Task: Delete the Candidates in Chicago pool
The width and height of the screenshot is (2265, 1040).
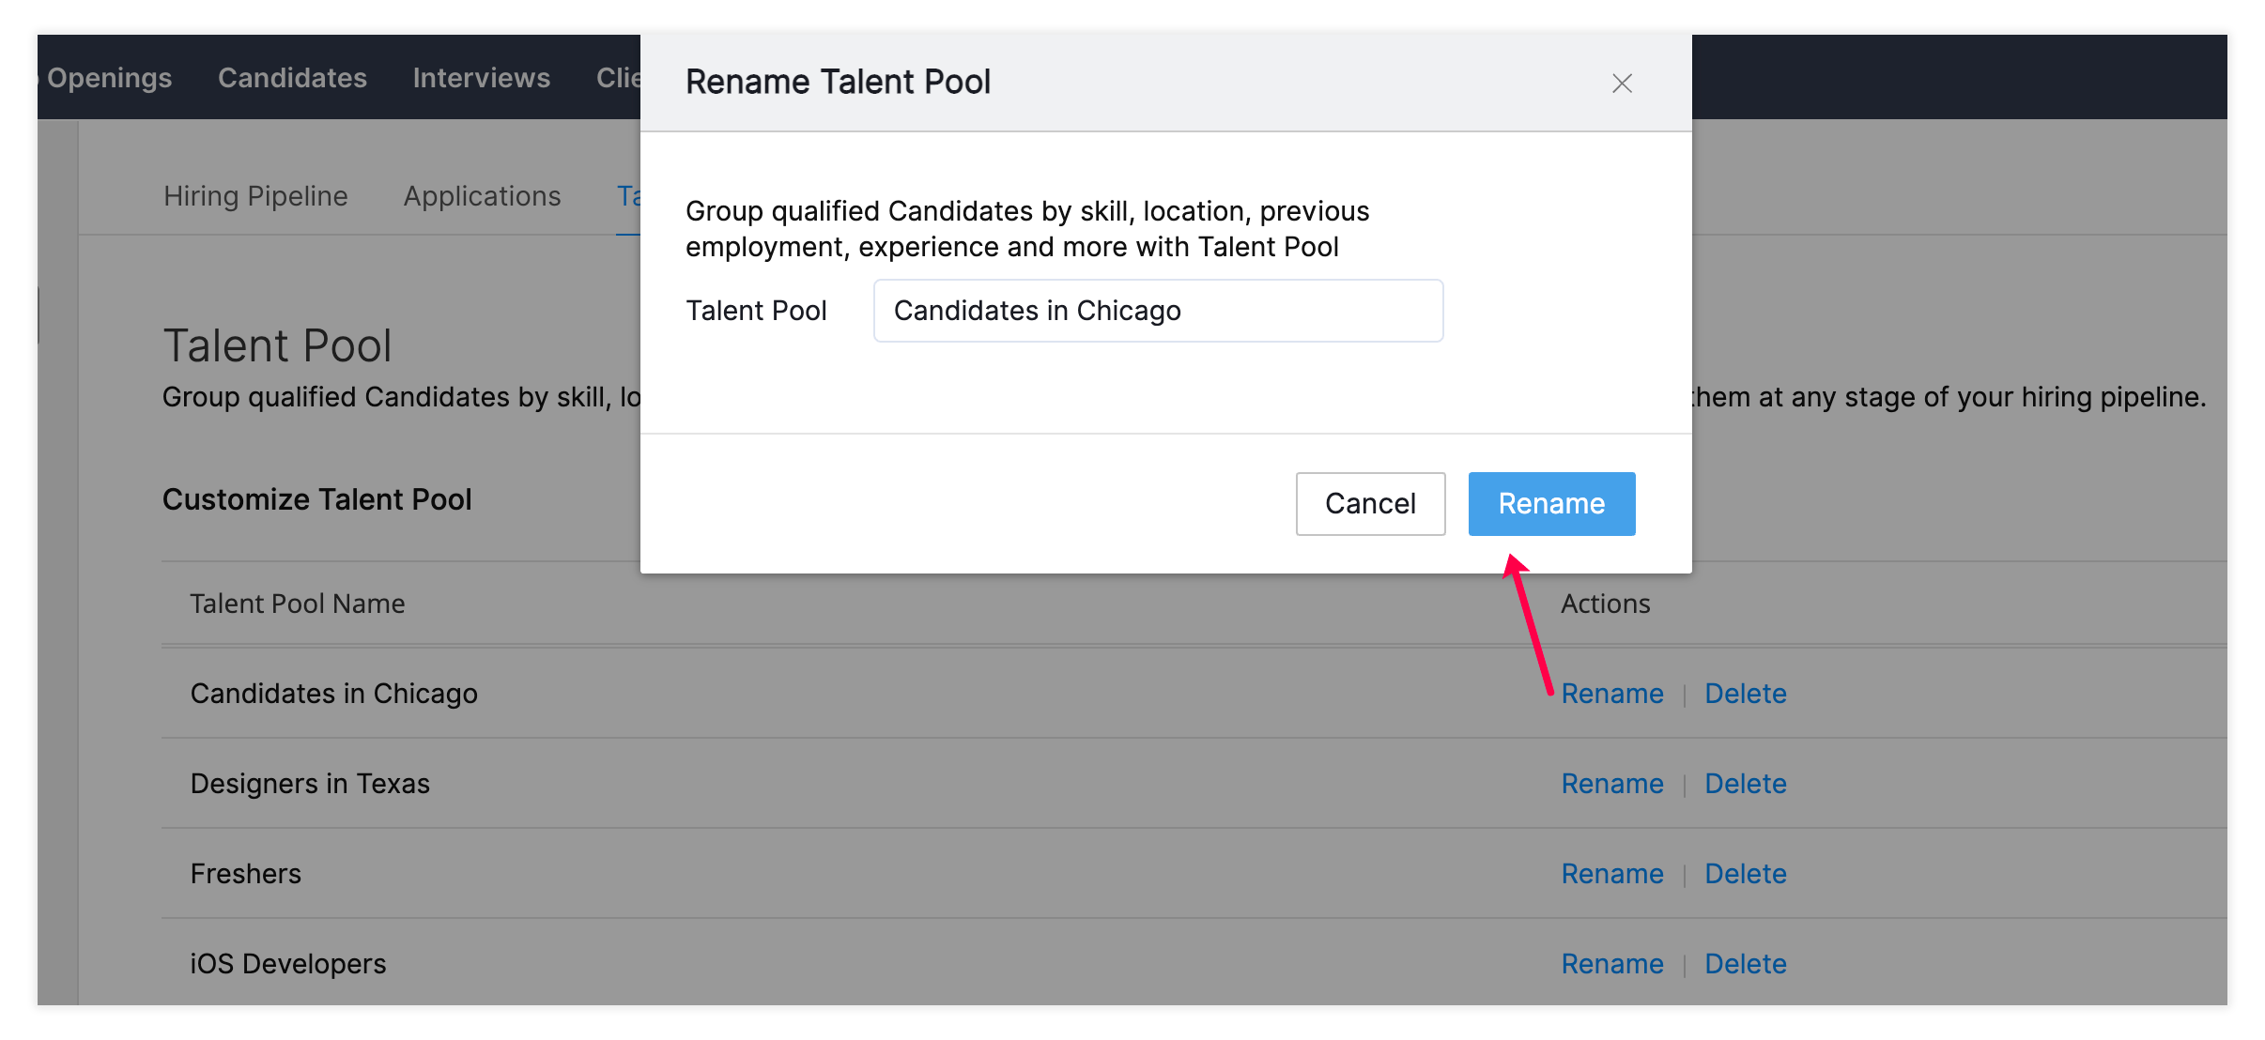Action: [x=1745, y=694]
